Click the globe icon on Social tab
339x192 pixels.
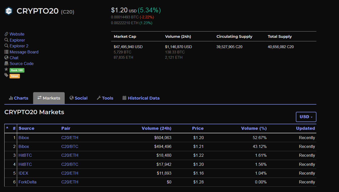pyautogui.click(x=71, y=98)
